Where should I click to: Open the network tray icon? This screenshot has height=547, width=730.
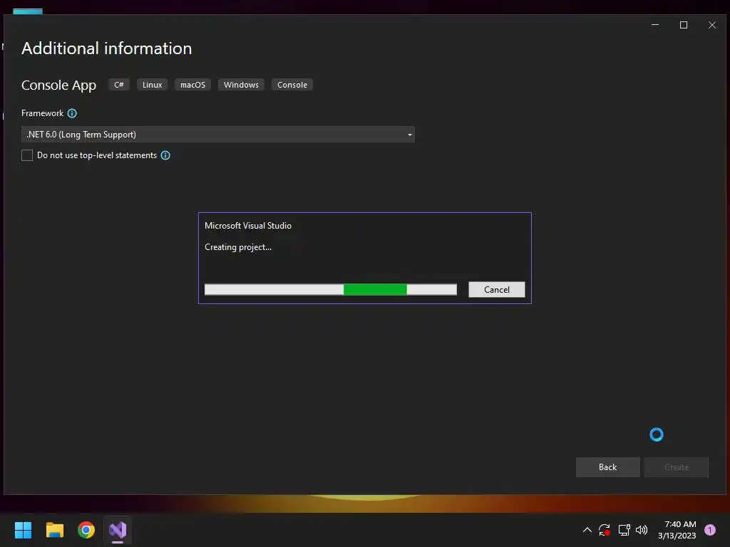(624, 530)
